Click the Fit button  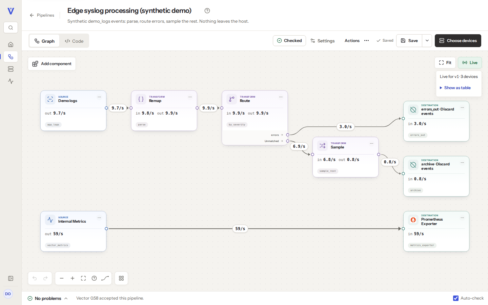pos(445,63)
